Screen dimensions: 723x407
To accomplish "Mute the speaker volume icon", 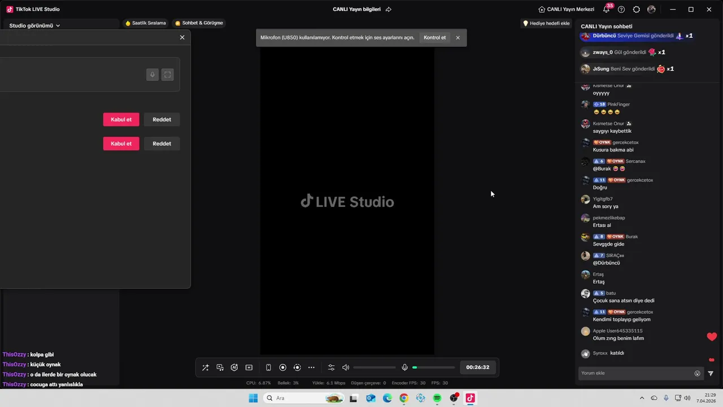I will (x=346, y=367).
